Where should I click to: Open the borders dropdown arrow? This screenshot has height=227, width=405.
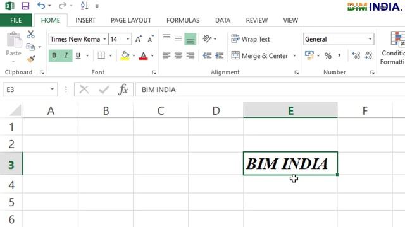tap(111, 55)
